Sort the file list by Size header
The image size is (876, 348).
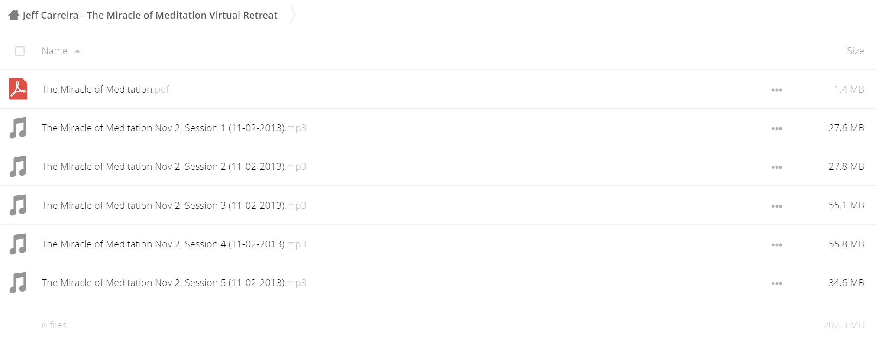(855, 51)
